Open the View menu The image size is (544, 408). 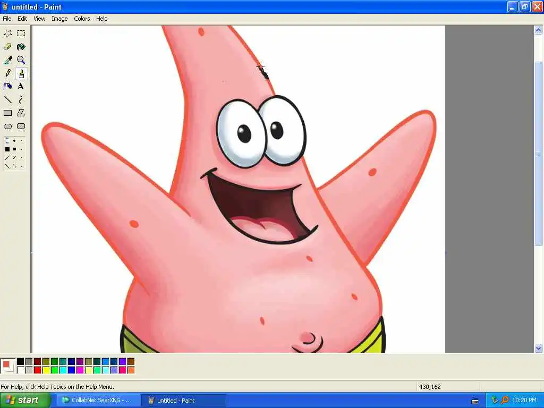[x=39, y=19]
